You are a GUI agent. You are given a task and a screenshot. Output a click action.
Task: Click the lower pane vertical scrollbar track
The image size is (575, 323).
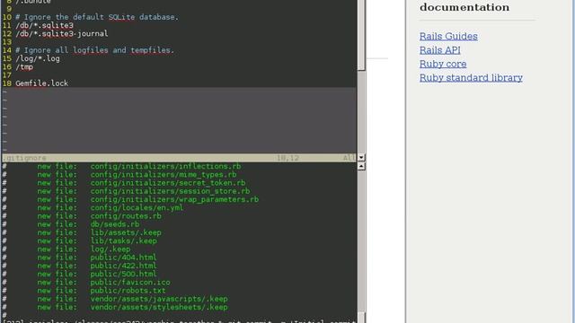click(361, 241)
